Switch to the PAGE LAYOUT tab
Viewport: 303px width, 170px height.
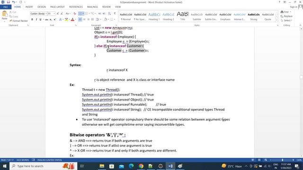coord(57,7)
